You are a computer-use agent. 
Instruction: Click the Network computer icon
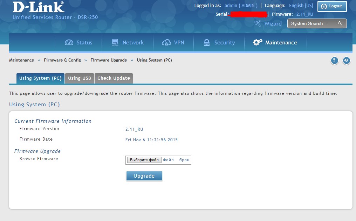pyautogui.click(x=115, y=43)
